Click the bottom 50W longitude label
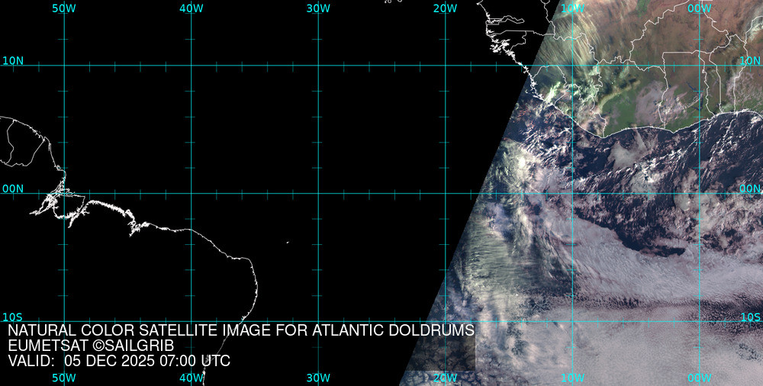This screenshot has width=763, height=386. click(64, 378)
